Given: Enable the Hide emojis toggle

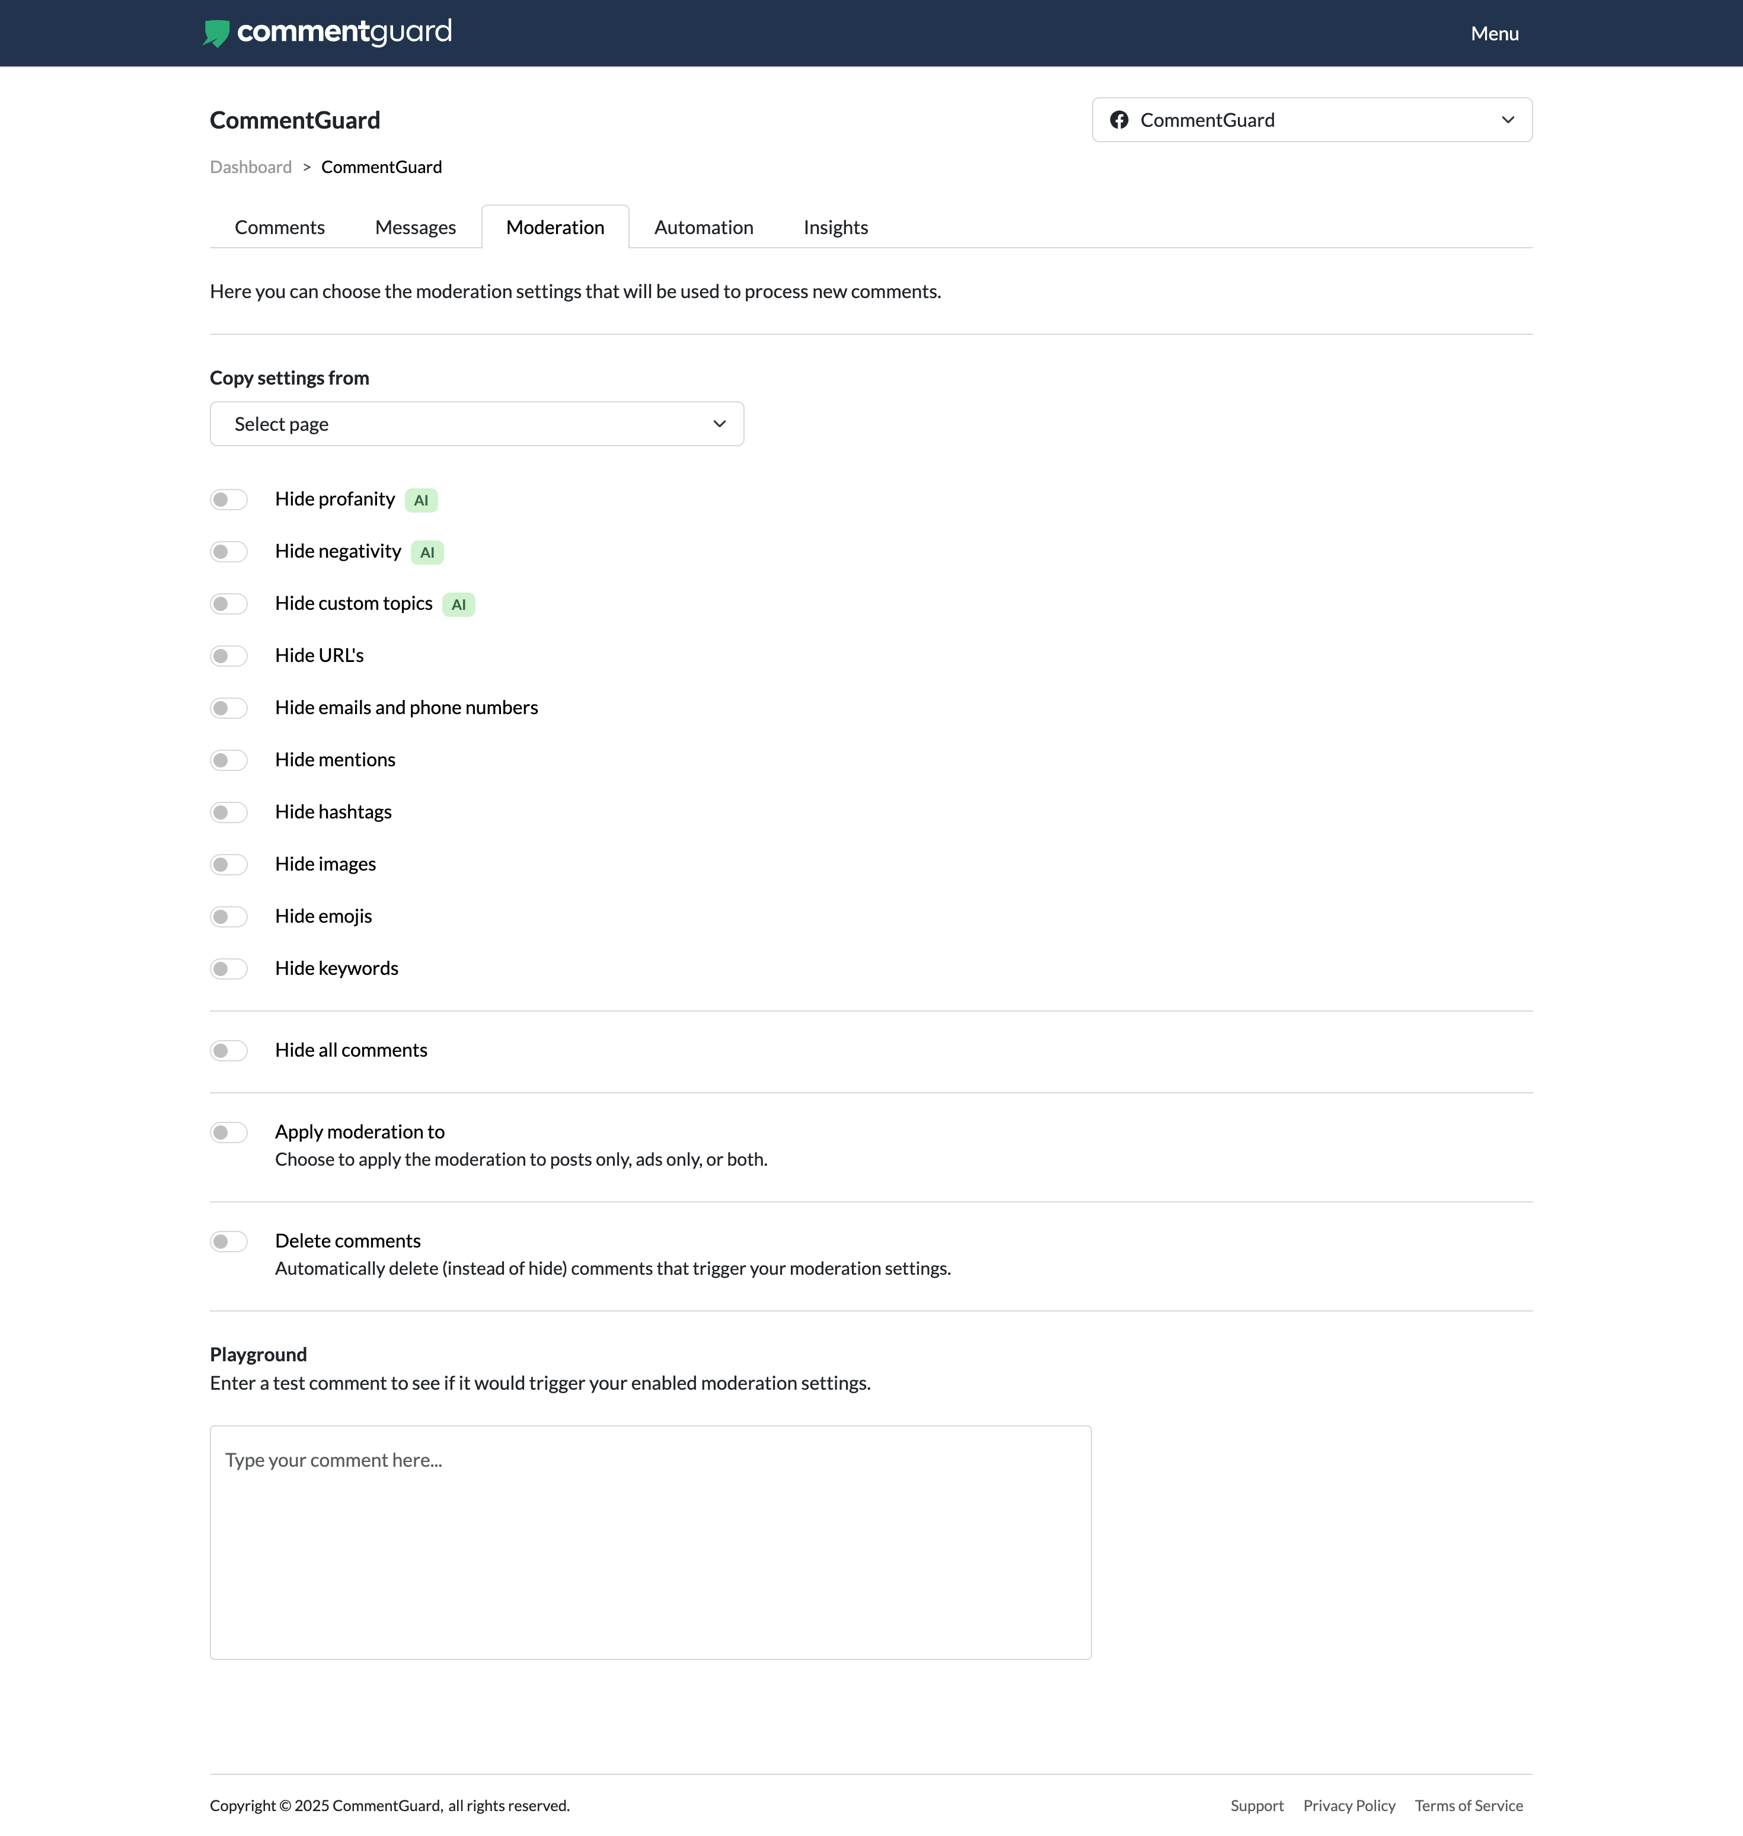Looking at the screenshot, I should [x=229, y=916].
